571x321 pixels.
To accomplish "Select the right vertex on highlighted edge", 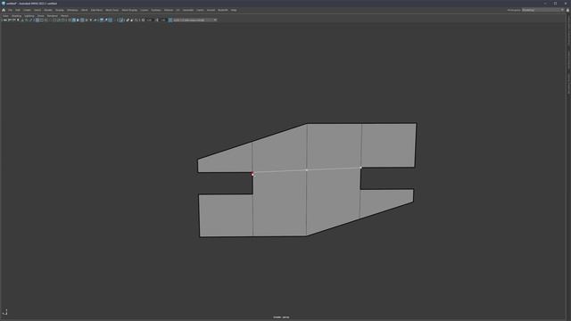I will click(360, 168).
